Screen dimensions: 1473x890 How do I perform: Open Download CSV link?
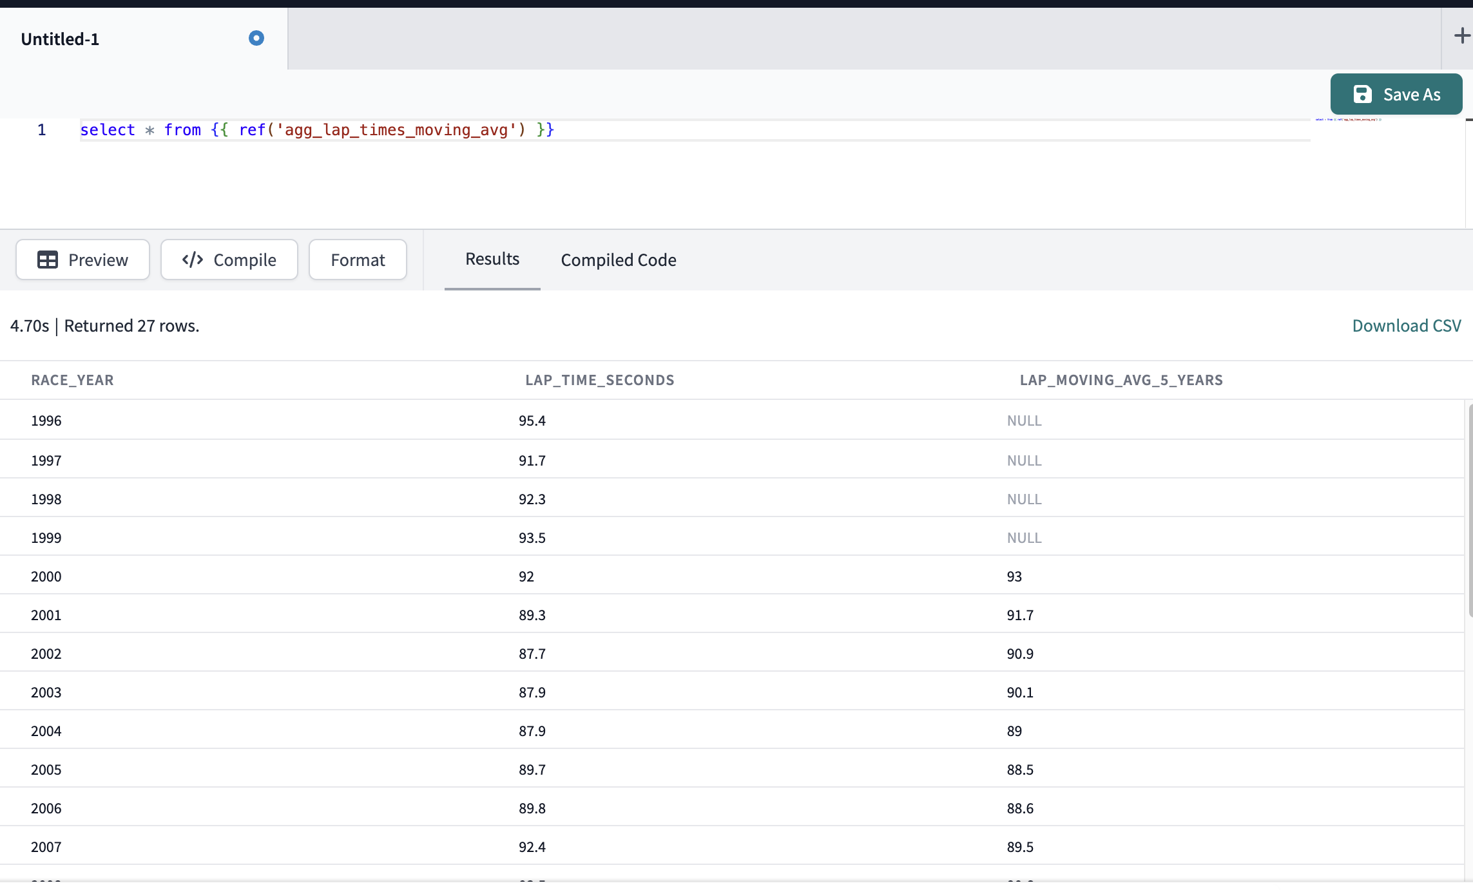click(1406, 325)
